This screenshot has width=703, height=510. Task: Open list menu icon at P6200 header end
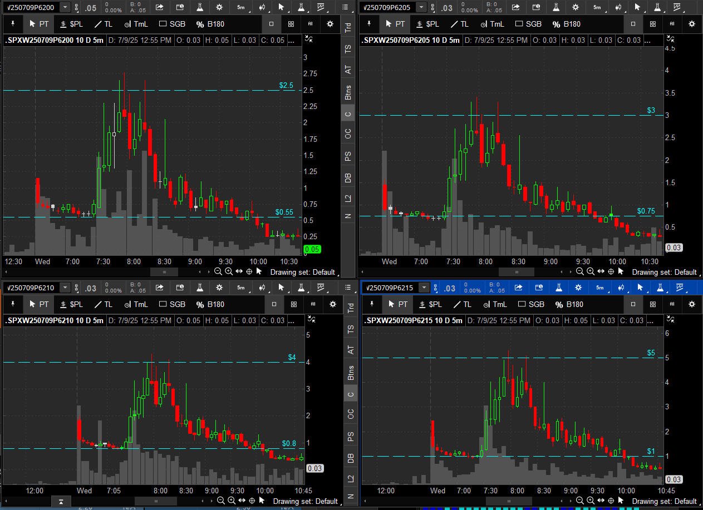(x=345, y=7)
